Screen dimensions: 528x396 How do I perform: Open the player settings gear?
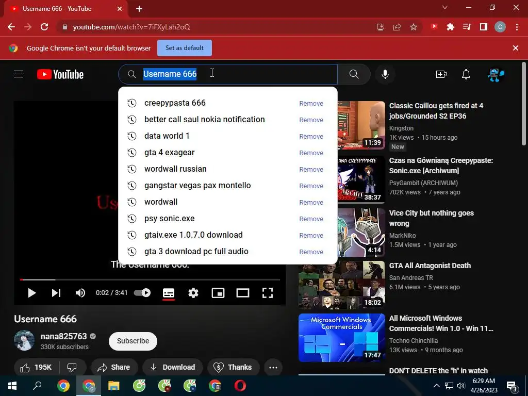click(193, 293)
